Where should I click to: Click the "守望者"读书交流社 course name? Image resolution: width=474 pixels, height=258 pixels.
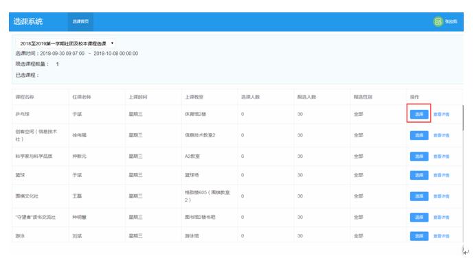35,218
